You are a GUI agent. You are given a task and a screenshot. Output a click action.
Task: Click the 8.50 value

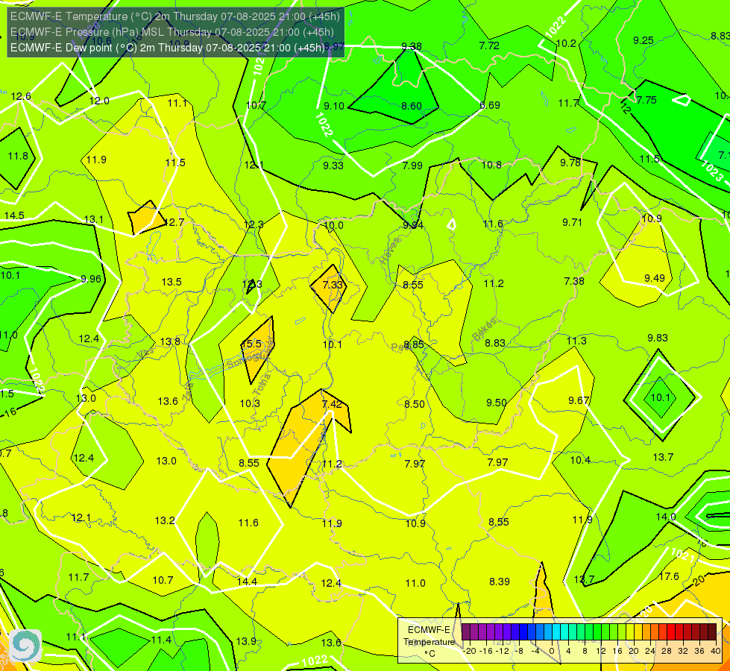tap(415, 404)
